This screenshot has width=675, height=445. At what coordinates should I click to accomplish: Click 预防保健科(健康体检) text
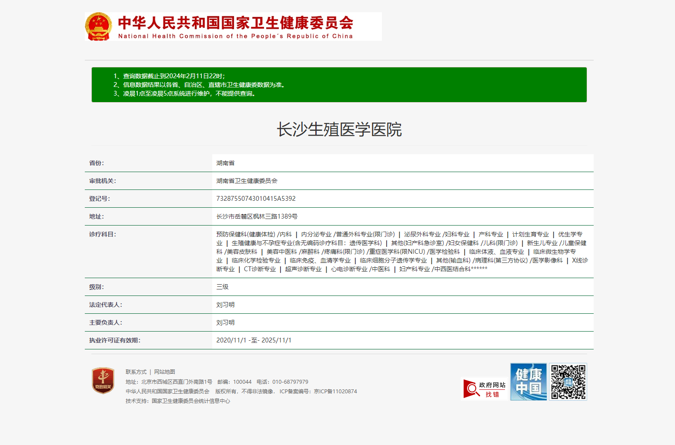coord(246,234)
